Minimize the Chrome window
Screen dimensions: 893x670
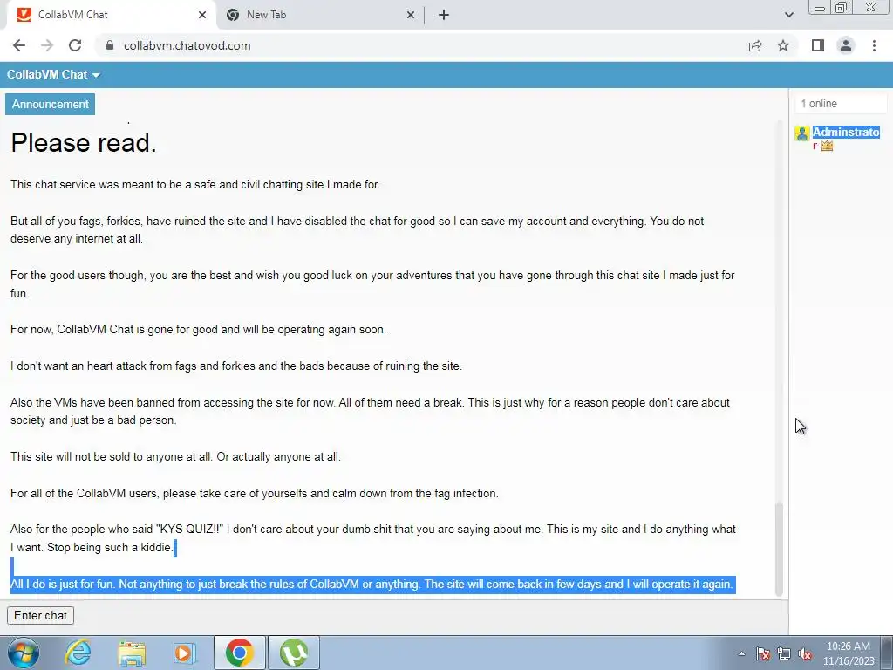click(820, 7)
